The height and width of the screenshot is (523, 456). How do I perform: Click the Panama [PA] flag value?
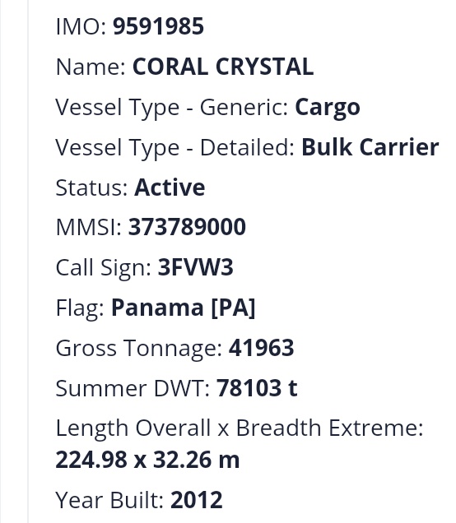(x=183, y=308)
